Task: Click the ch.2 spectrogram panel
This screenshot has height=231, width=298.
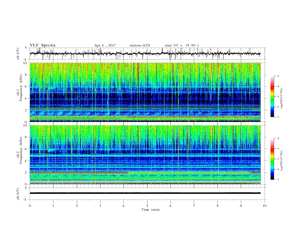Action: tap(145, 155)
